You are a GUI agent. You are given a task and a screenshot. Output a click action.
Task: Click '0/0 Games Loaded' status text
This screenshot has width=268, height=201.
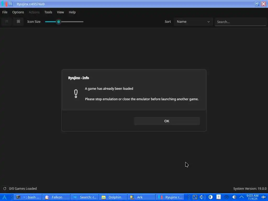tap(23, 188)
